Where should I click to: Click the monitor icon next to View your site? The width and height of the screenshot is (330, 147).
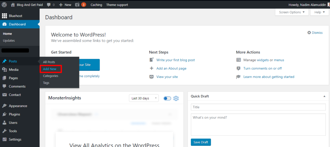coord(151,77)
